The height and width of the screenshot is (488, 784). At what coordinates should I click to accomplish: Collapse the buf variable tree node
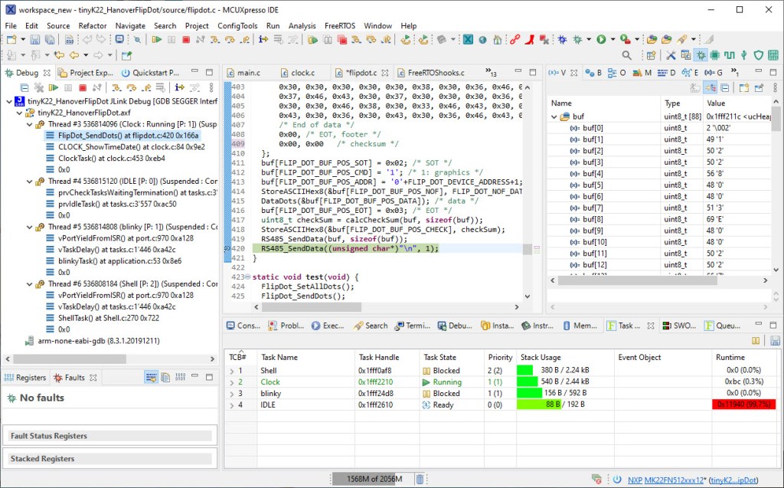pos(554,116)
